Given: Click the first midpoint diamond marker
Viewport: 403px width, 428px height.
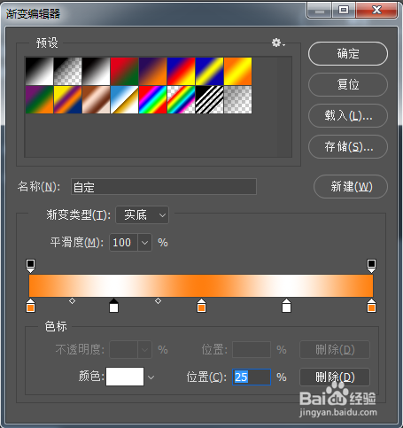Looking at the screenshot, I should [72, 301].
